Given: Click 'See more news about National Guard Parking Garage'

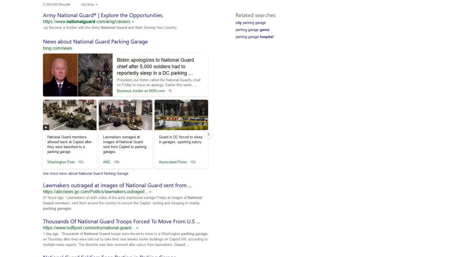Looking at the screenshot, I should pos(85,173).
